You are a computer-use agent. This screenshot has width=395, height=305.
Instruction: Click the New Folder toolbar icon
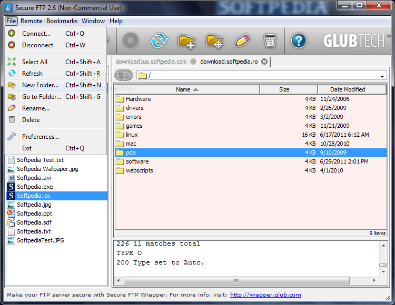pos(186,41)
